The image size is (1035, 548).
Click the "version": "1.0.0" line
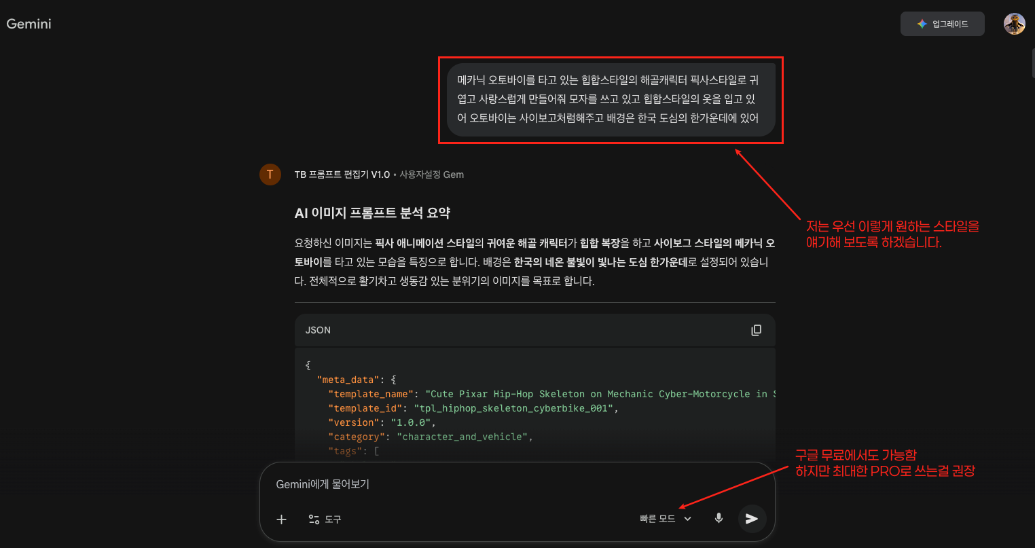[382, 422]
